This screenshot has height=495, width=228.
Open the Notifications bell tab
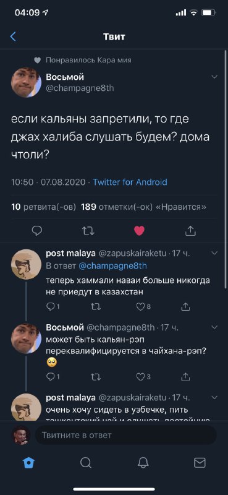[x=143, y=463]
